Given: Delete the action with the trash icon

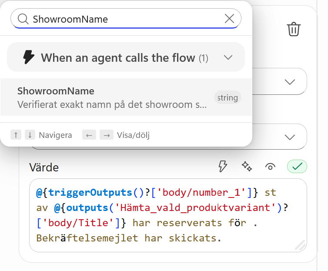Looking at the screenshot, I should point(294,29).
